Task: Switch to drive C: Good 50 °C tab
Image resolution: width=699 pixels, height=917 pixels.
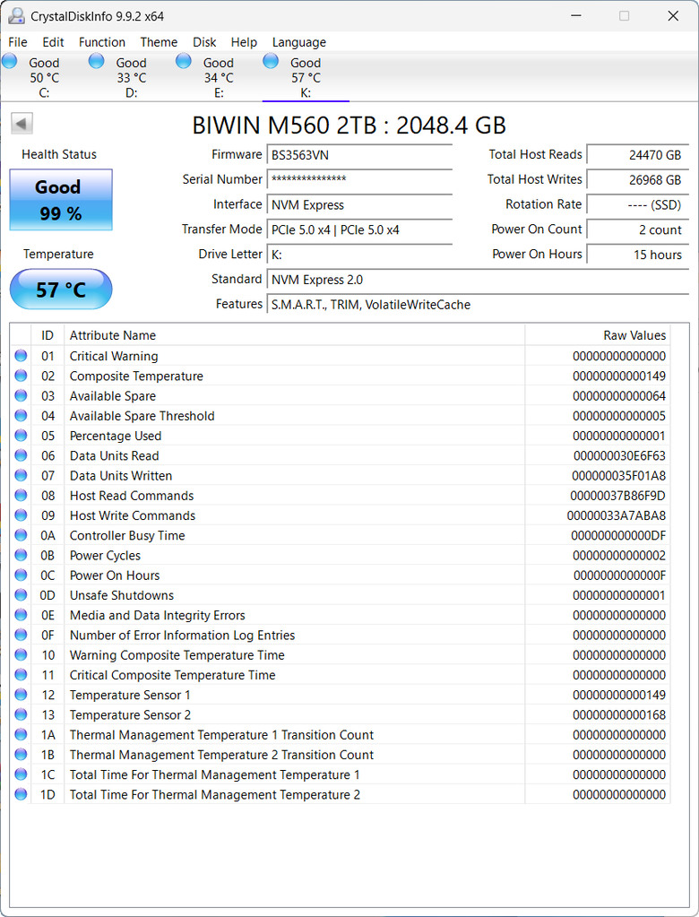Action: [x=44, y=77]
